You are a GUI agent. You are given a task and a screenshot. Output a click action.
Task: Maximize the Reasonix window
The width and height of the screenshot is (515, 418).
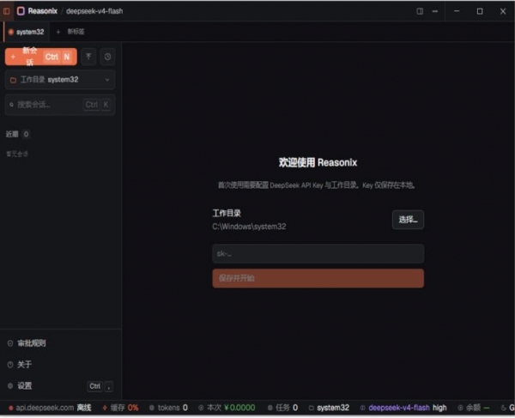coord(480,11)
